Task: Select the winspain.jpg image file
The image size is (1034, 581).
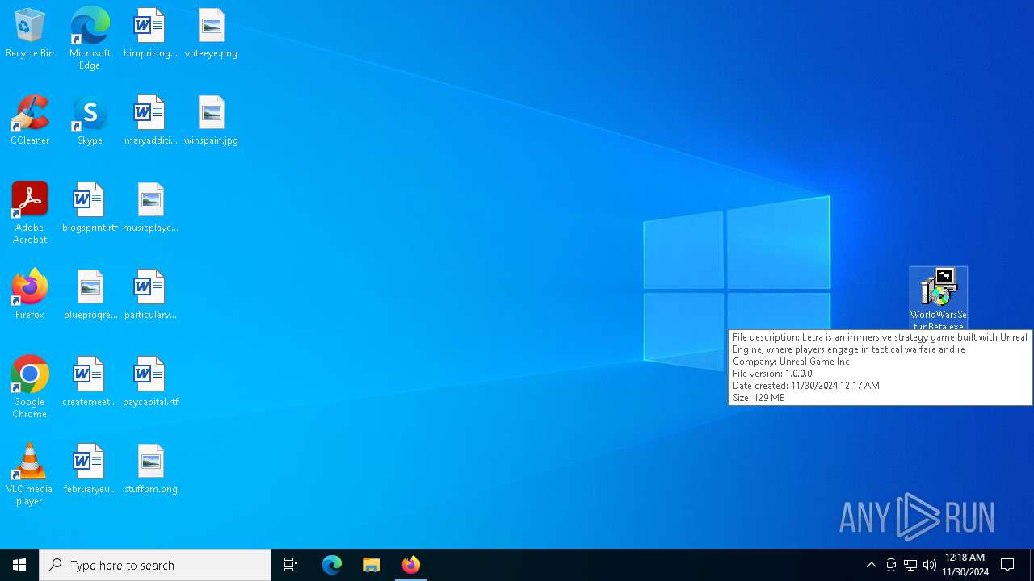Action: [x=211, y=121]
